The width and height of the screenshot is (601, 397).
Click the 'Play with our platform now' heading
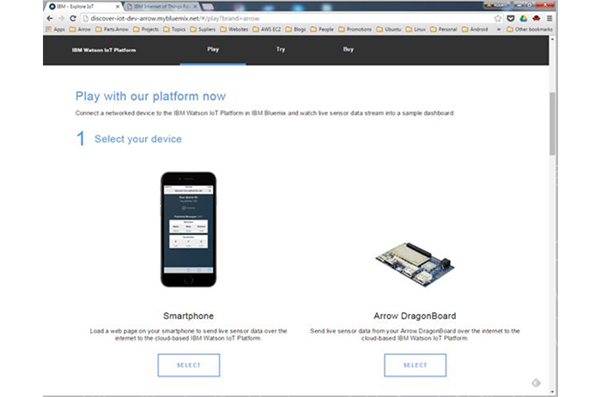(x=150, y=96)
